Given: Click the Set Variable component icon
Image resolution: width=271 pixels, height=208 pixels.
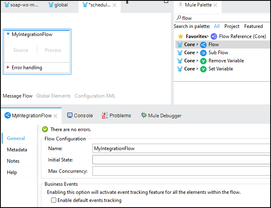Looking at the screenshot, I should [203, 69].
